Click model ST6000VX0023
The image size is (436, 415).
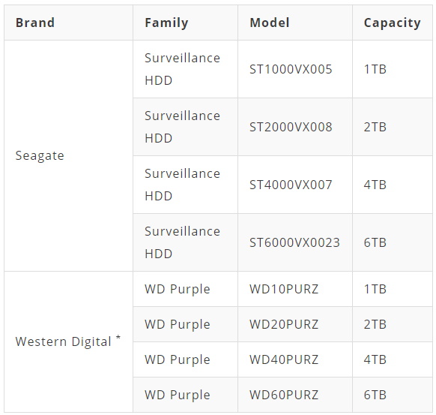pos(294,242)
